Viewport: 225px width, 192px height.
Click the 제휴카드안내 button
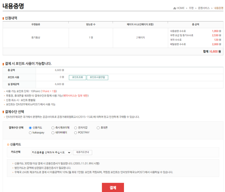82,152
